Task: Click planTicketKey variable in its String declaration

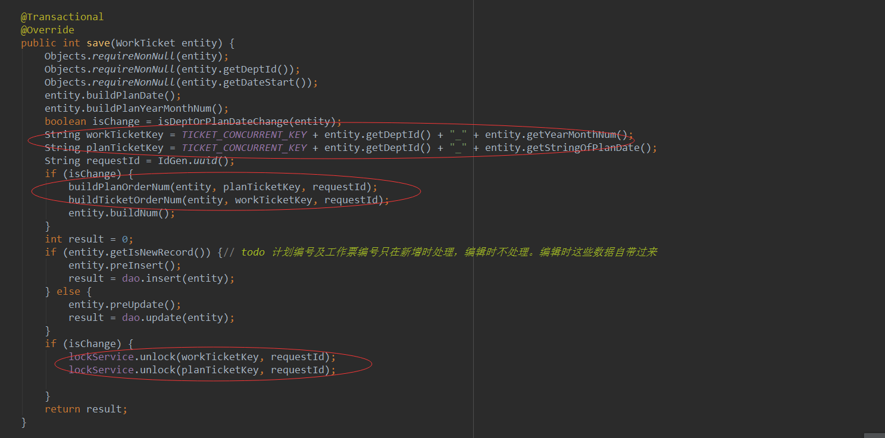Action: point(125,147)
